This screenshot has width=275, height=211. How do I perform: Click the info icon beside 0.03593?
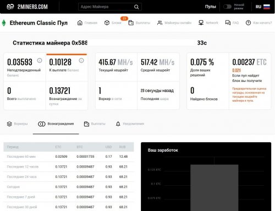[x=40, y=60]
